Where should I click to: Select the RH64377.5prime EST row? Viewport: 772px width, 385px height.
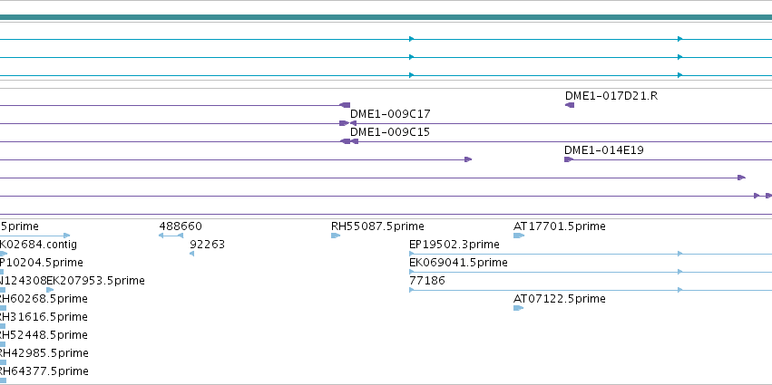(44, 371)
